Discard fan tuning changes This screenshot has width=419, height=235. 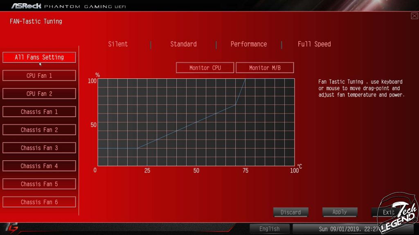click(x=291, y=212)
